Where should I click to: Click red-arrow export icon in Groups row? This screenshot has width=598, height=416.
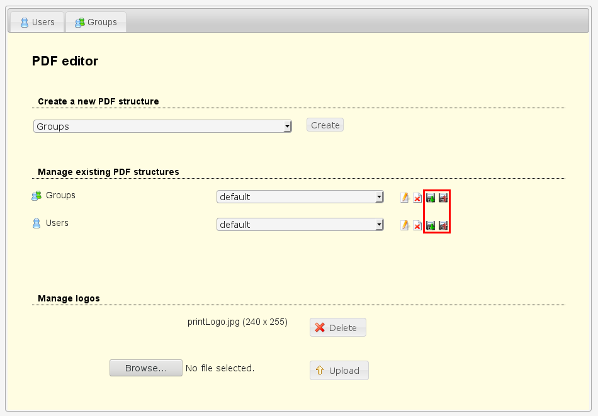tap(443, 198)
